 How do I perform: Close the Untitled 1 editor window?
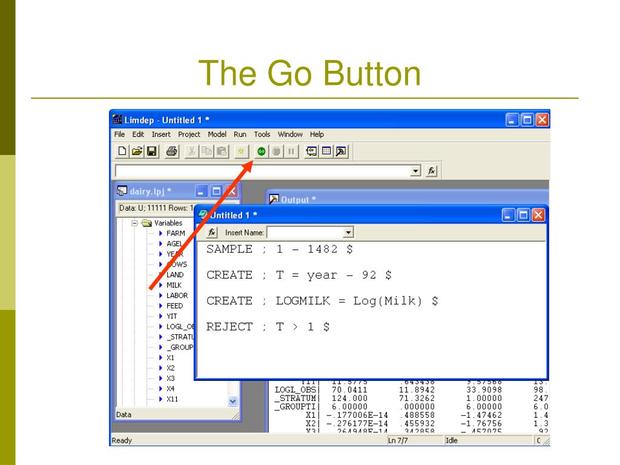[538, 215]
